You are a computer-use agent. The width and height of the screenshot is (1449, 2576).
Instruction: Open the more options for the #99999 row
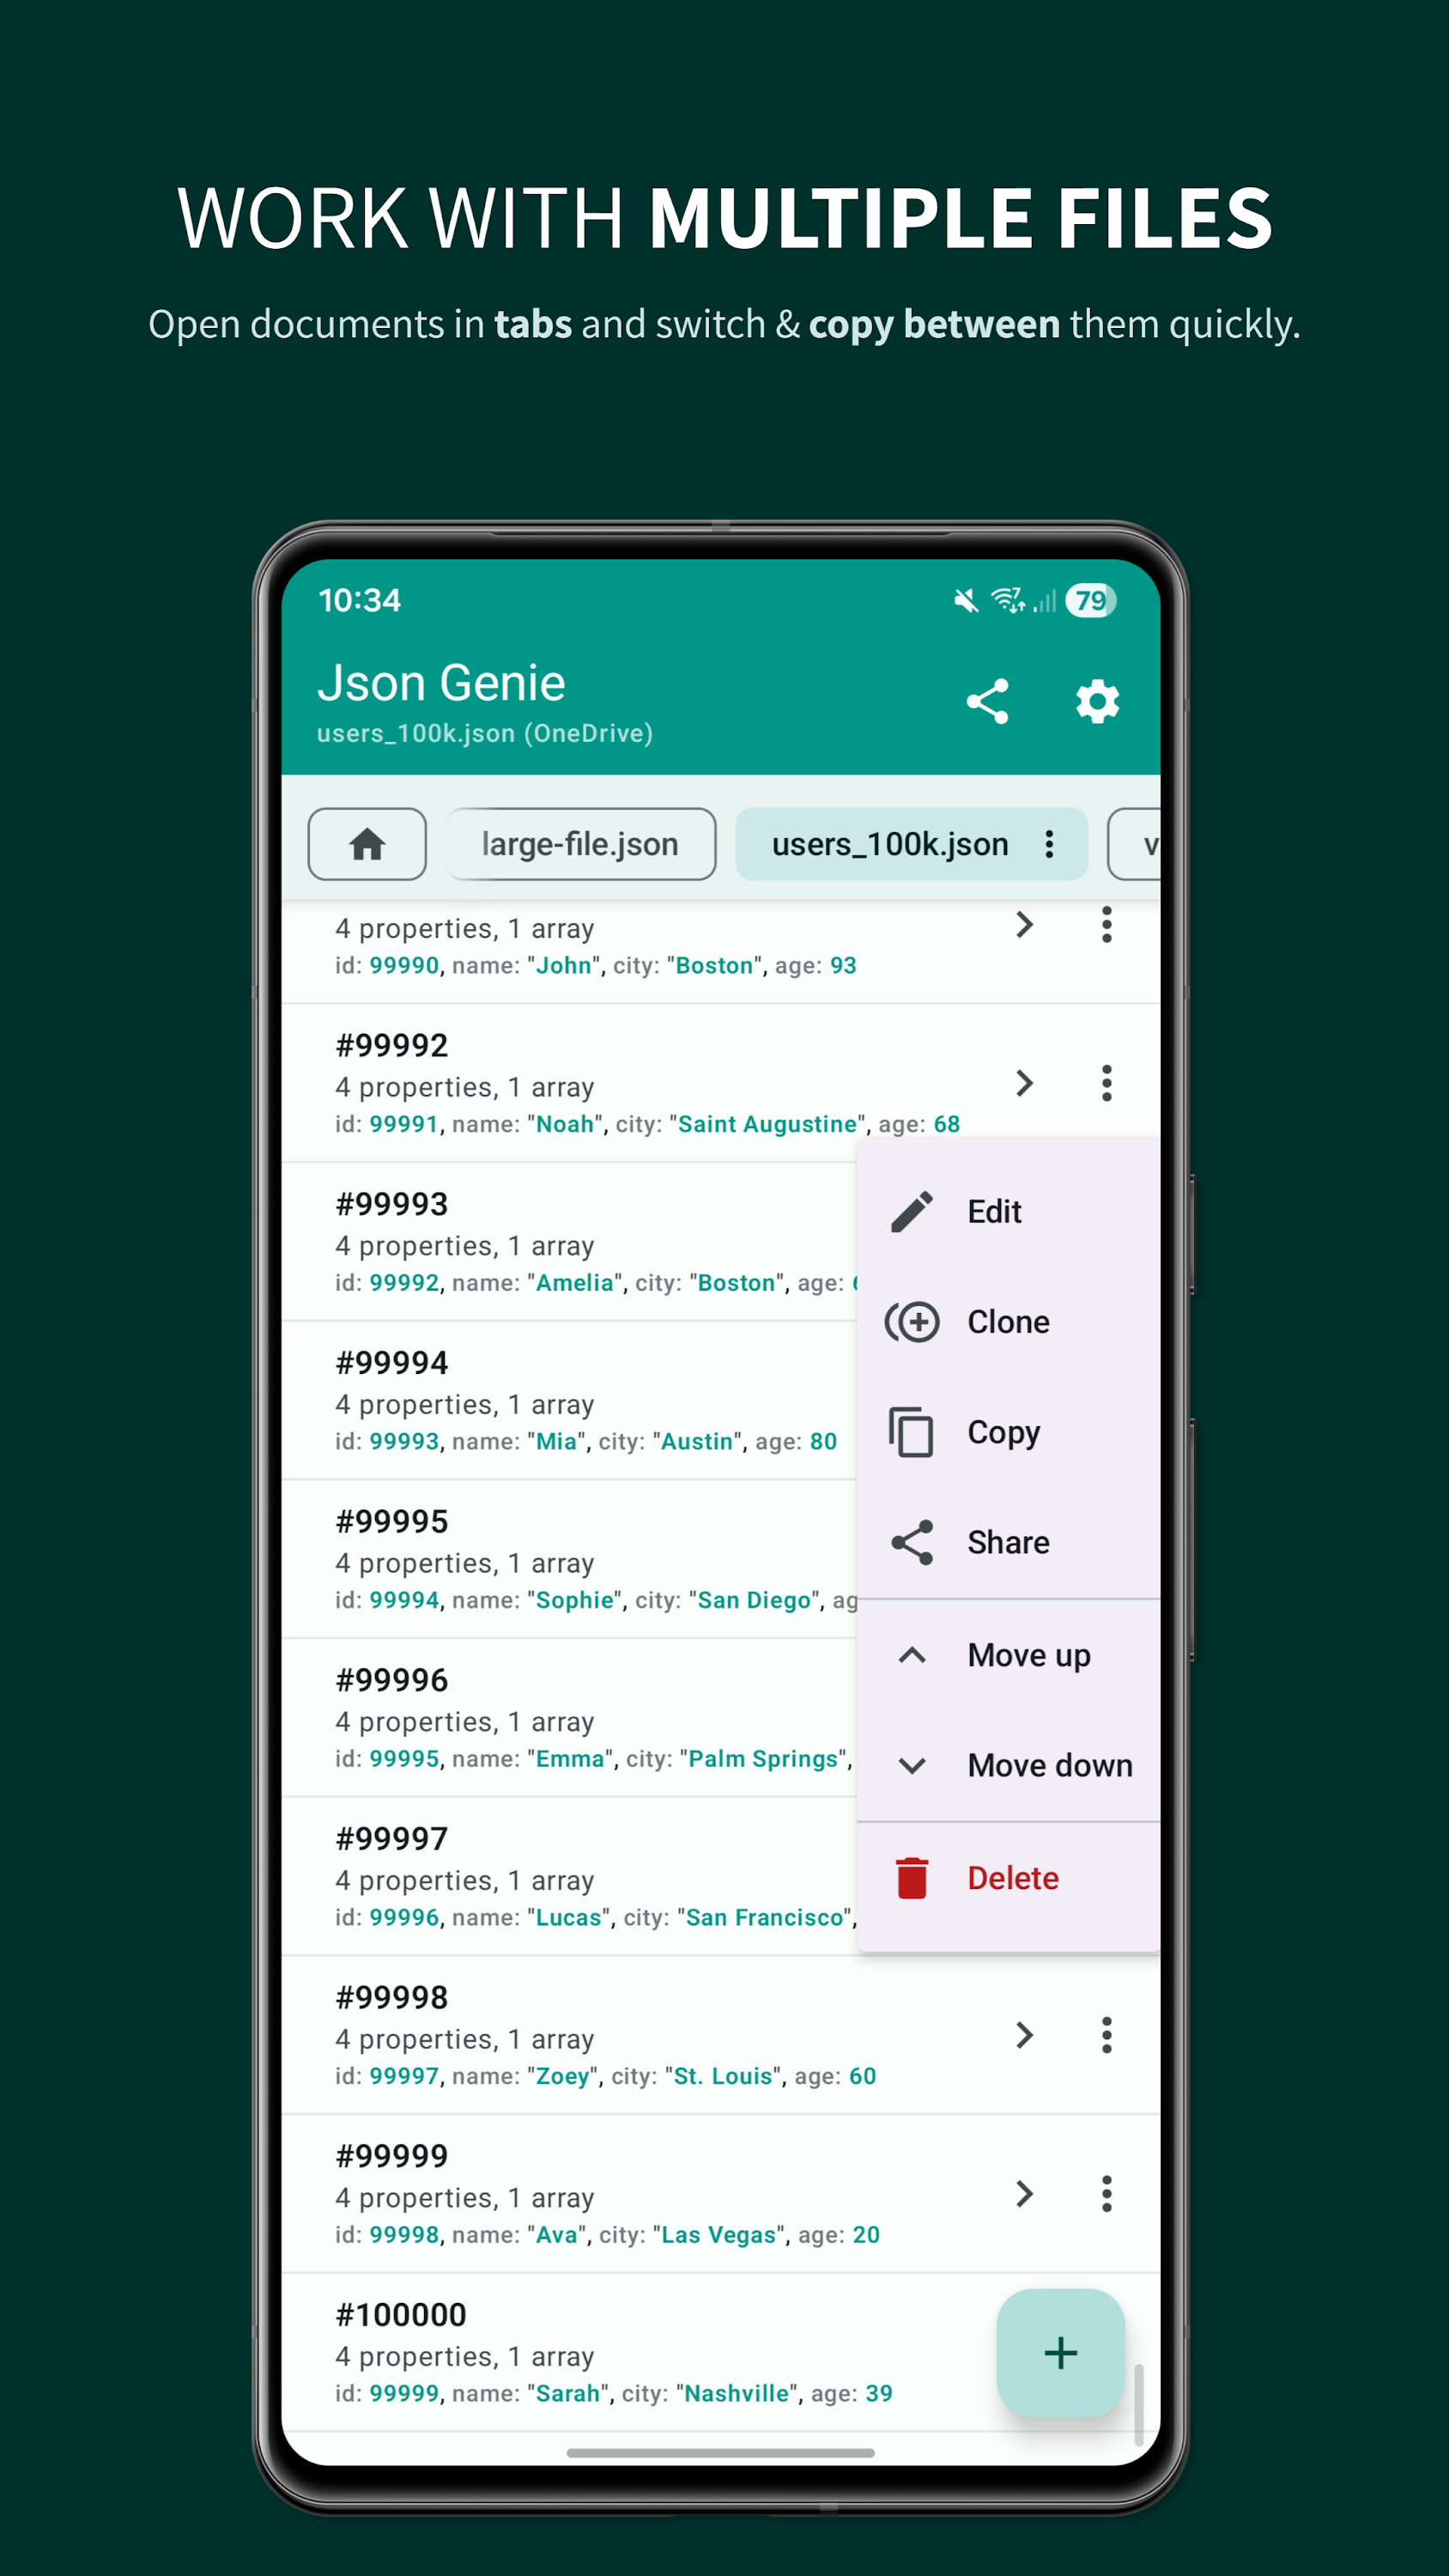(x=1106, y=2194)
